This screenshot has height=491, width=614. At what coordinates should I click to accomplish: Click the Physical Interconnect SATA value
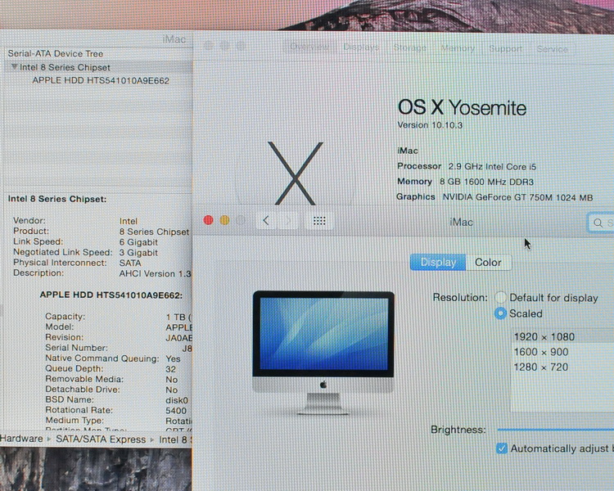pos(130,264)
